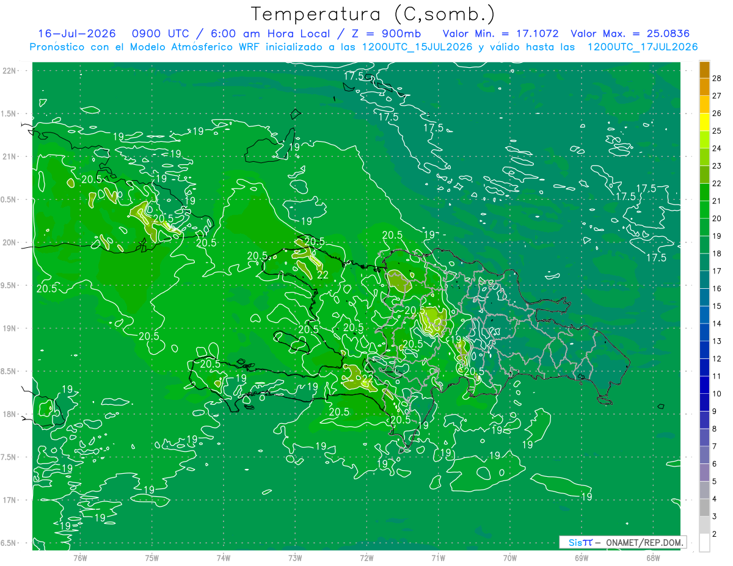Click the 71W longitude axis label
The width and height of the screenshot is (733, 566).
(438, 557)
